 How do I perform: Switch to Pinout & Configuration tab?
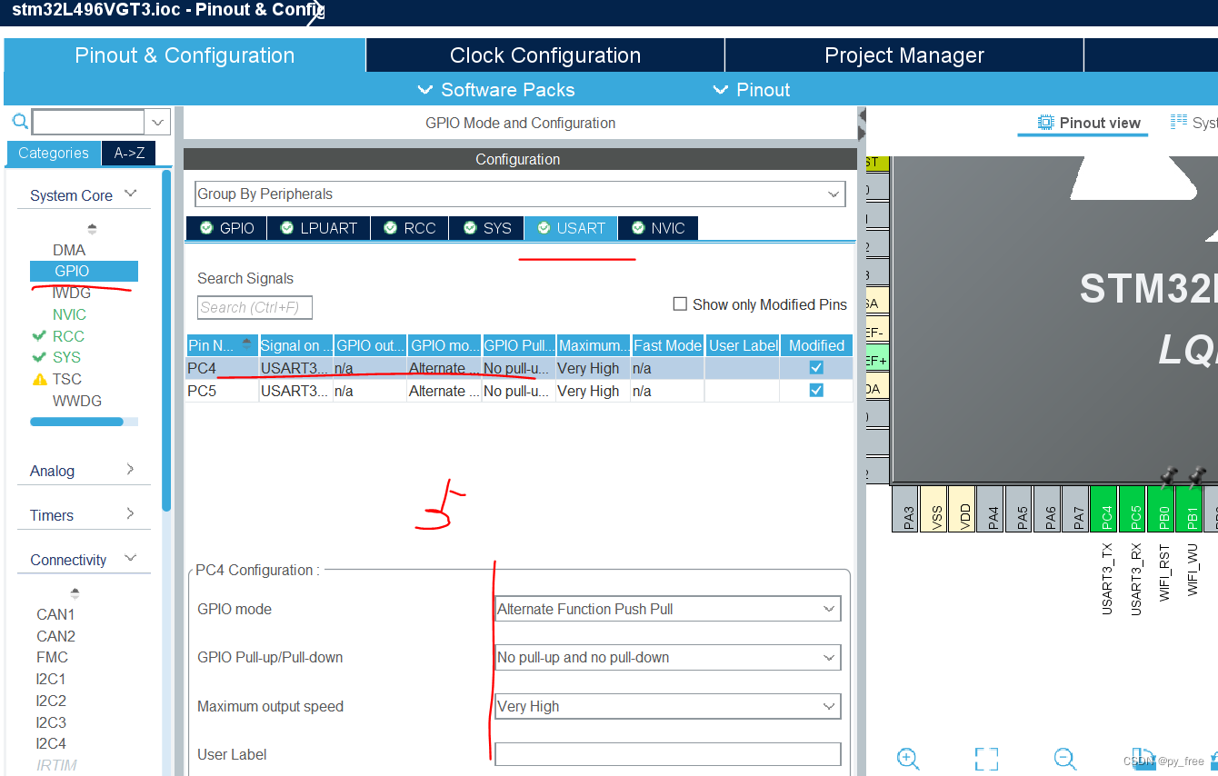[x=185, y=55]
